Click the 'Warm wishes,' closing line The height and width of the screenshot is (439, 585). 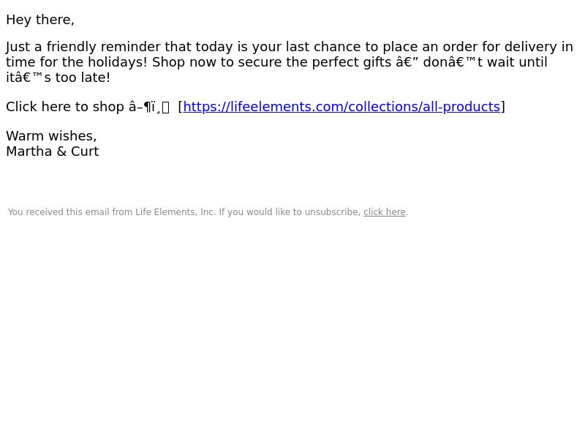point(51,136)
